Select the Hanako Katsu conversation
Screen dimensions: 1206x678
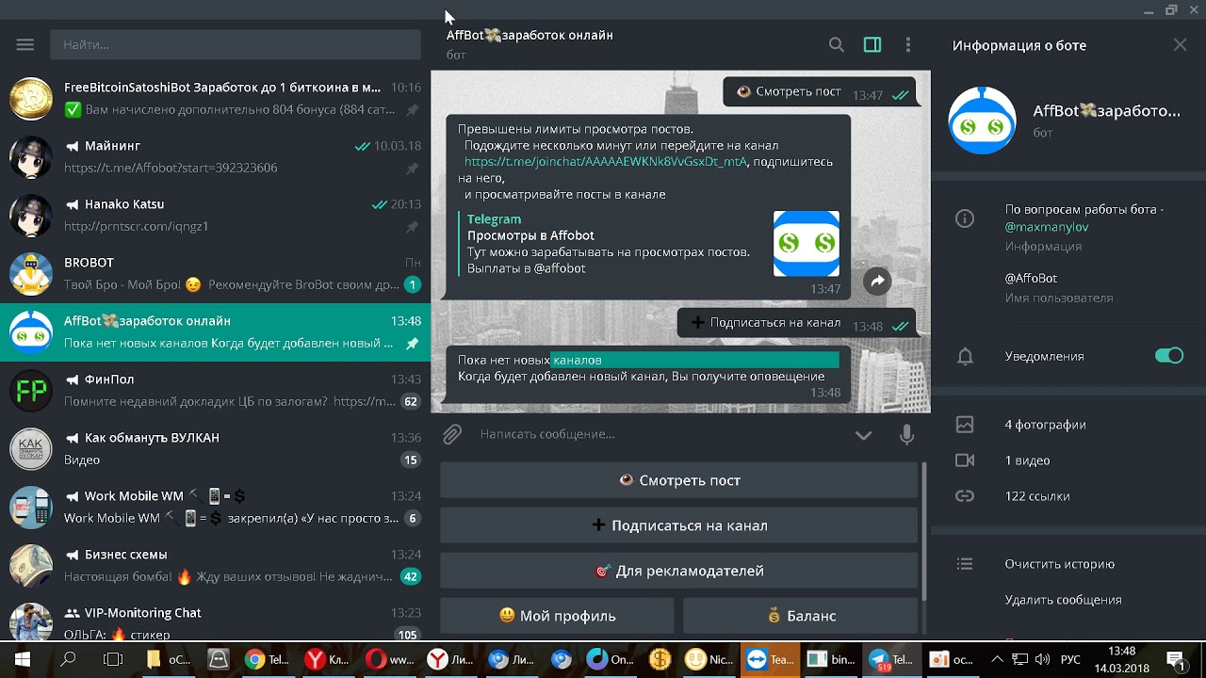pyautogui.click(x=216, y=216)
